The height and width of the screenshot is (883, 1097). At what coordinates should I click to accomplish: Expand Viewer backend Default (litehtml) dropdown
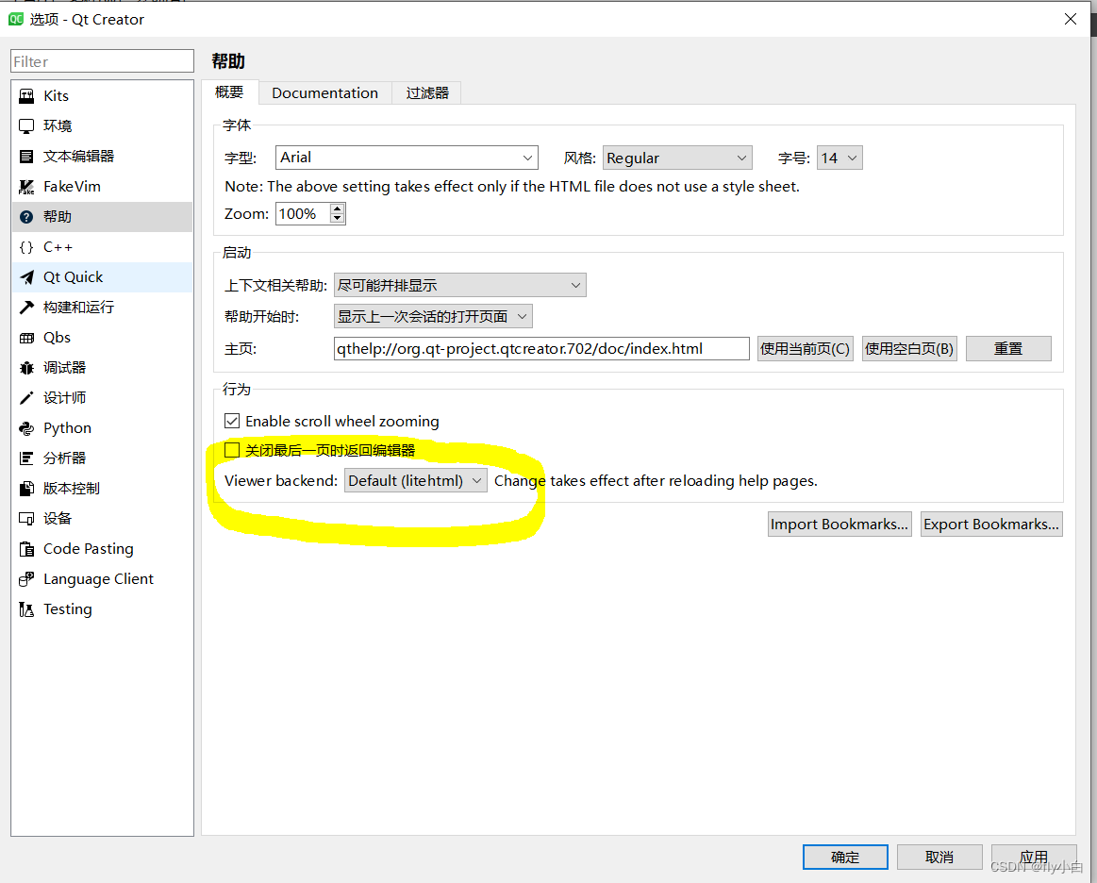[x=416, y=481]
